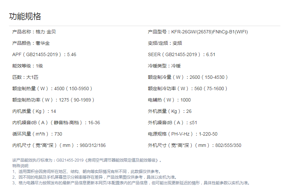Click the 能效等级 1级 entry
The height and width of the screenshot is (195, 282).
(28, 66)
